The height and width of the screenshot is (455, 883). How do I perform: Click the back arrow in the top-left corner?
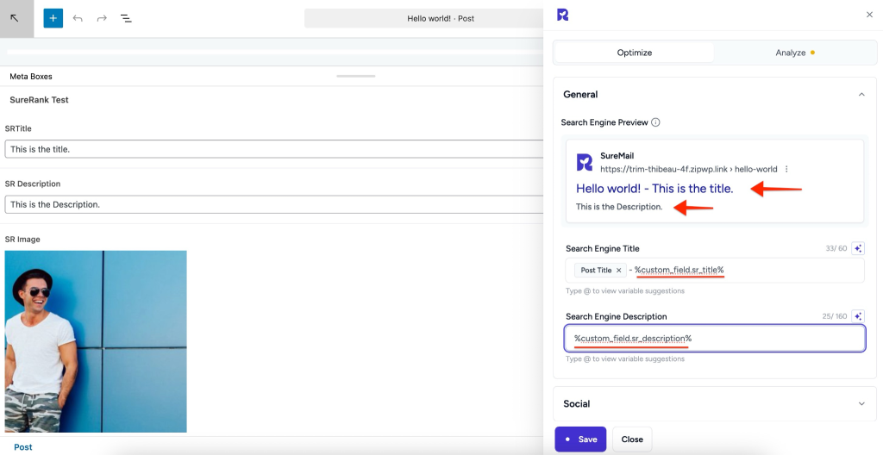(x=15, y=18)
